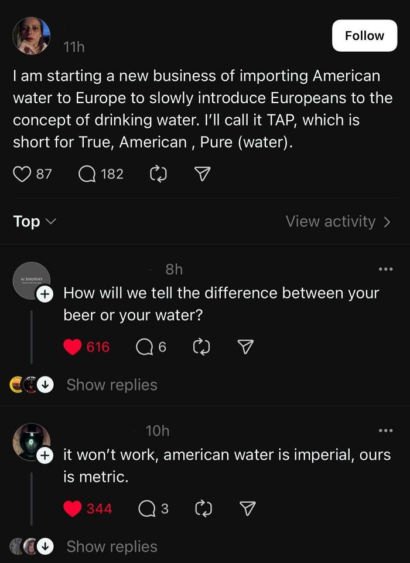Share the main post
This screenshot has width=410, height=563.
click(x=201, y=174)
